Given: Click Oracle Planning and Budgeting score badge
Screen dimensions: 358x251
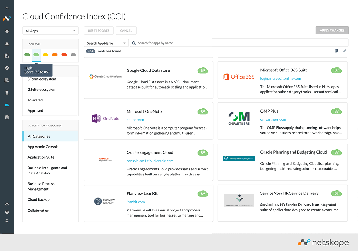Looking at the screenshot, I should coord(337,152).
